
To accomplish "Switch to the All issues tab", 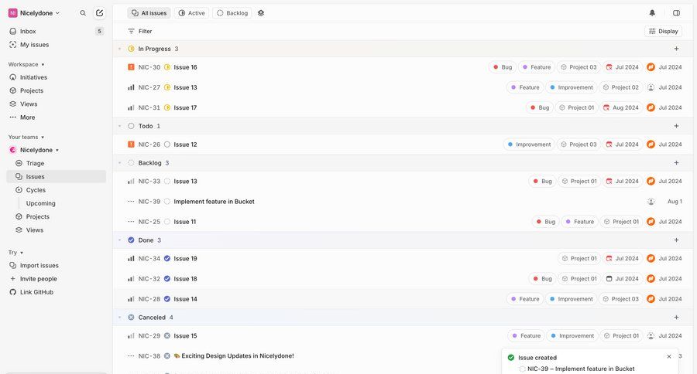I will pos(149,13).
